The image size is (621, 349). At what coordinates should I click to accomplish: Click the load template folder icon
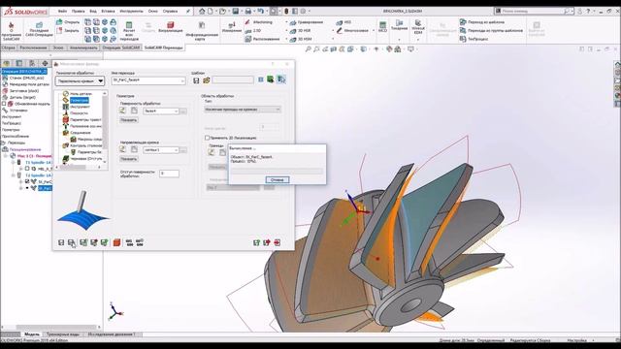click(x=206, y=80)
